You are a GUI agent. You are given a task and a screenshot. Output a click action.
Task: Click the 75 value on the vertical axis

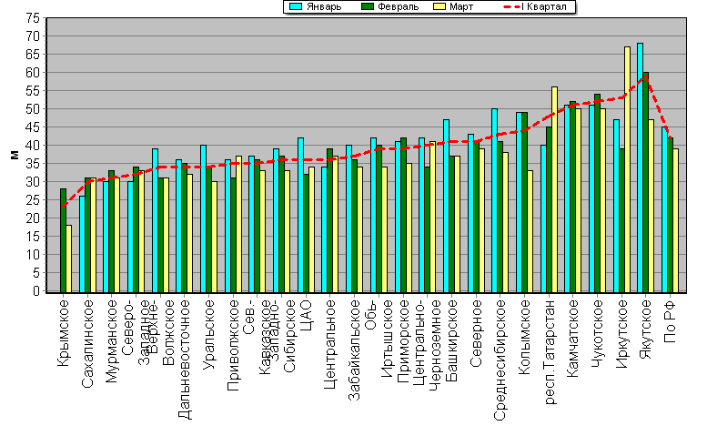tap(34, 18)
